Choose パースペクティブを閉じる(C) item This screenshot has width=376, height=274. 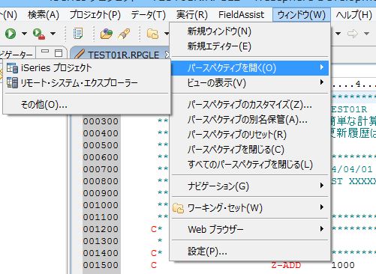(x=250, y=150)
